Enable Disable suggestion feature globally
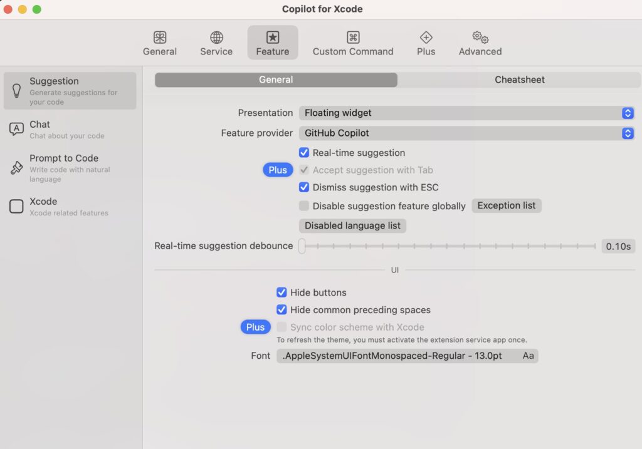642x449 pixels. [304, 205]
